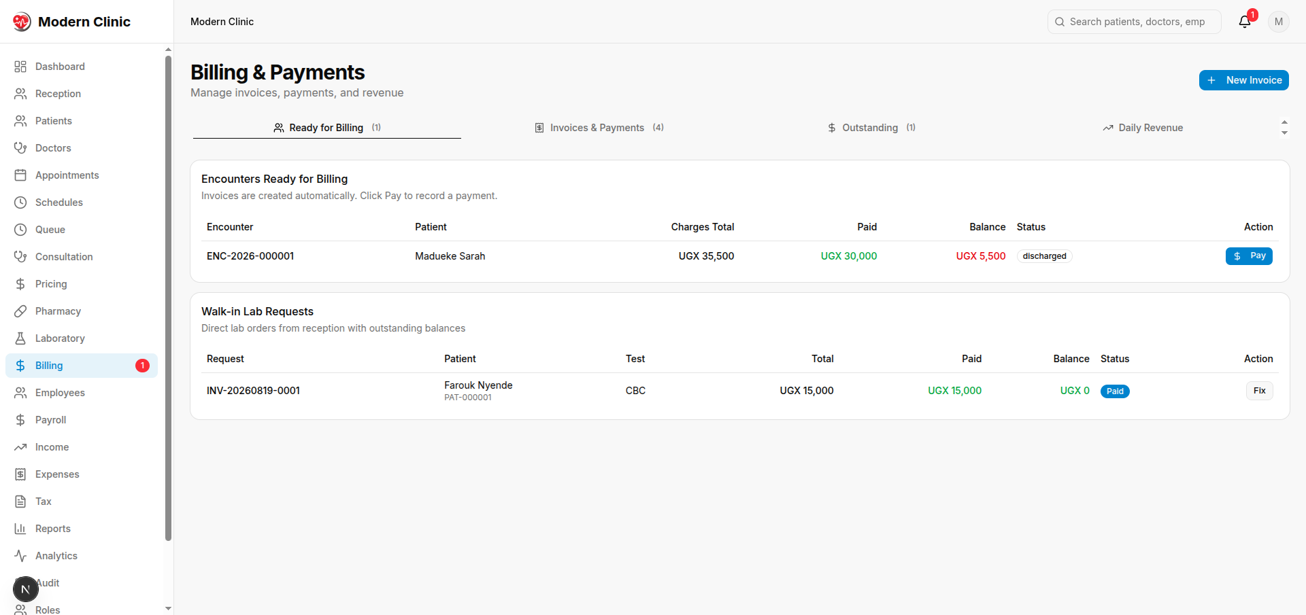Click the Doctors stethoscope icon

pyautogui.click(x=20, y=148)
